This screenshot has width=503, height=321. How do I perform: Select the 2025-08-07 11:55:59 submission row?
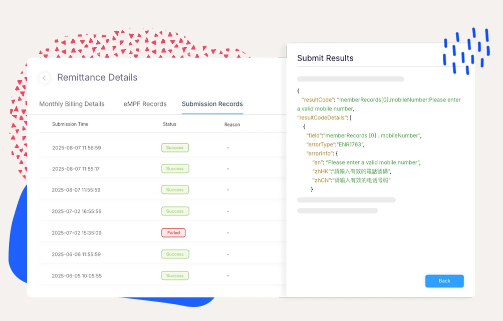(76, 190)
